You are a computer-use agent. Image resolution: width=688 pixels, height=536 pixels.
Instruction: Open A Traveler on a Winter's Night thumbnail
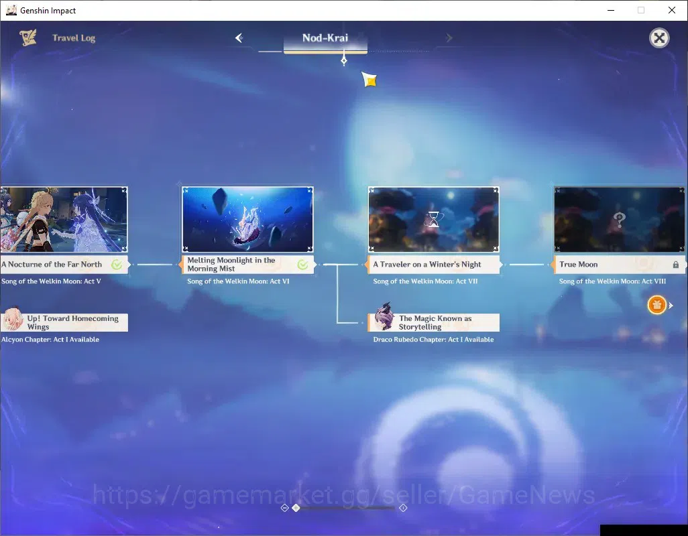[433, 219]
